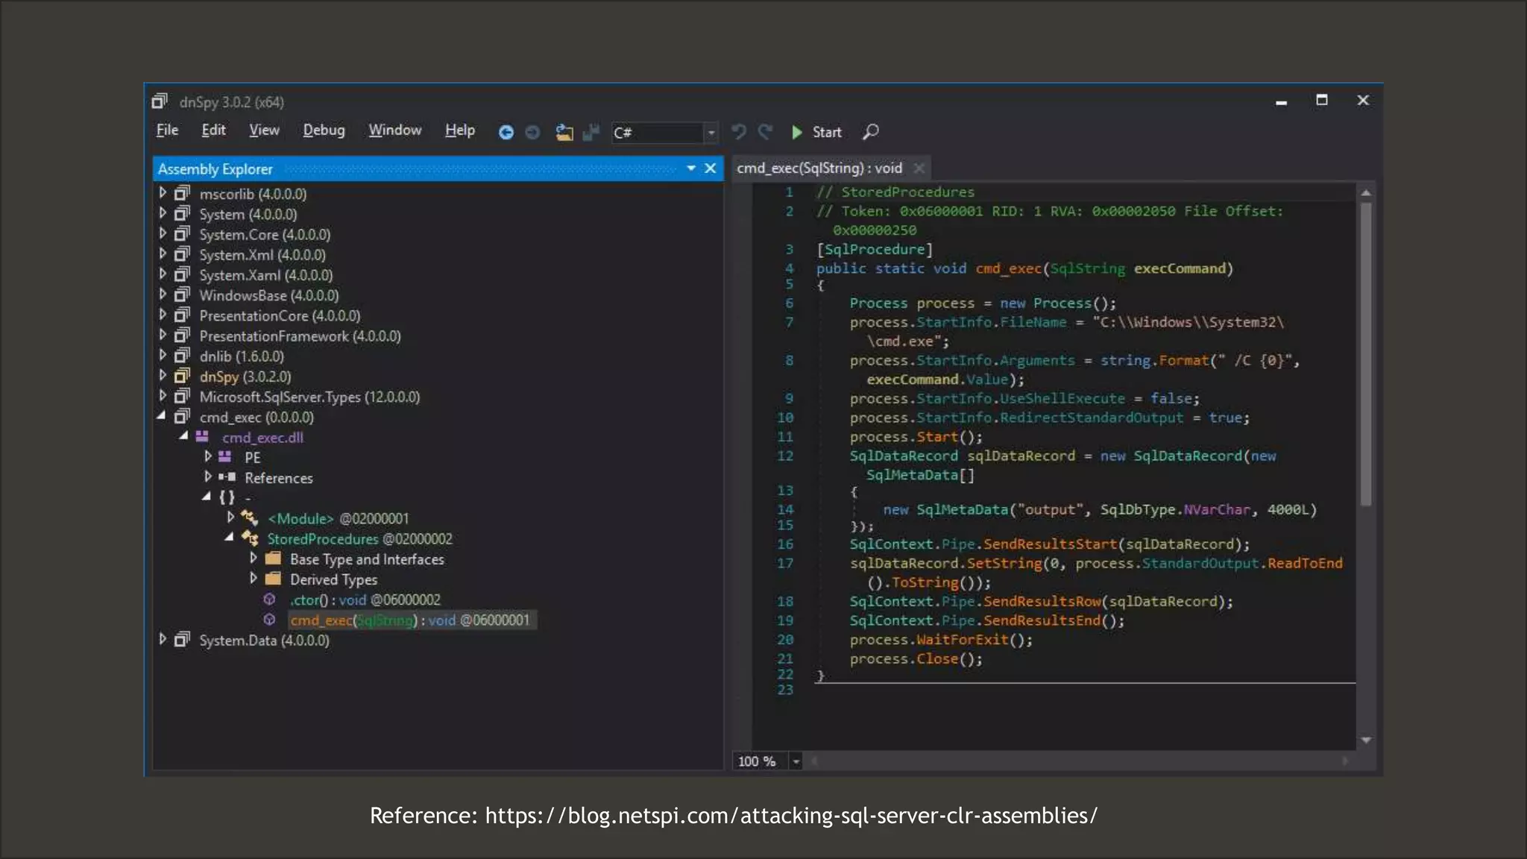The width and height of the screenshot is (1527, 859).
Task: Click the Search magnifier icon
Action: tap(871, 132)
